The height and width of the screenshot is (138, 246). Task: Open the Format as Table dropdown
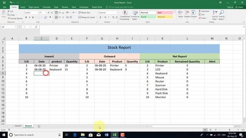(135, 15)
